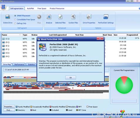This screenshot has width=140, height=118.
Task: Click the E:\ drive icon
Action: (4, 46)
